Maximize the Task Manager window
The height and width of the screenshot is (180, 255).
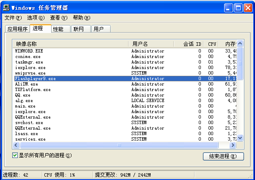(238, 8)
